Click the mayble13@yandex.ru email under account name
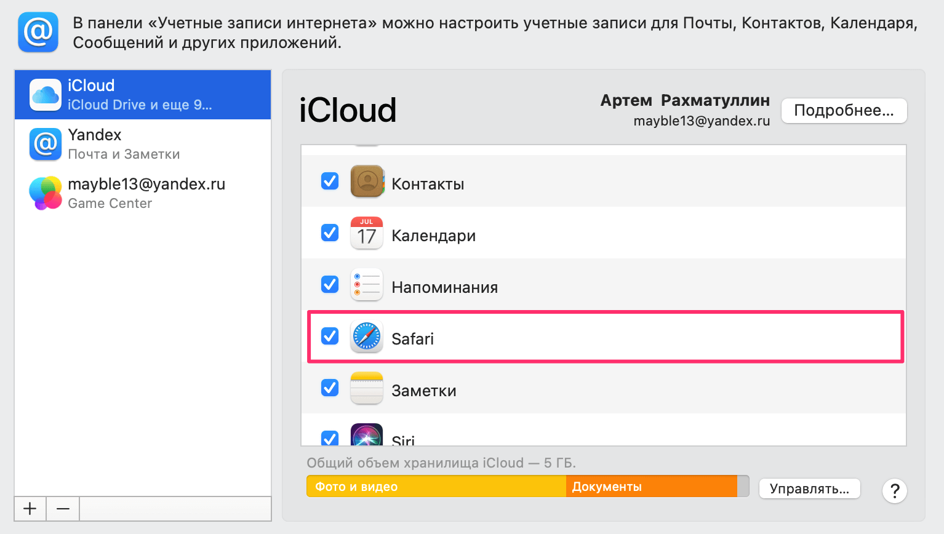The width and height of the screenshot is (944, 534). click(x=702, y=121)
